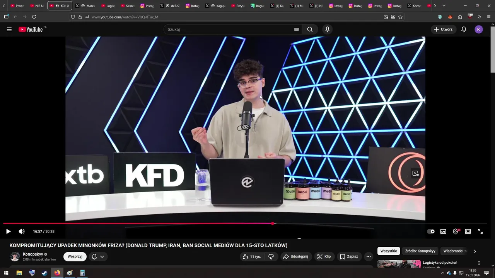Open the on-screen keyboard in search box
The height and width of the screenshot is (278, 495).
point(297,29)
